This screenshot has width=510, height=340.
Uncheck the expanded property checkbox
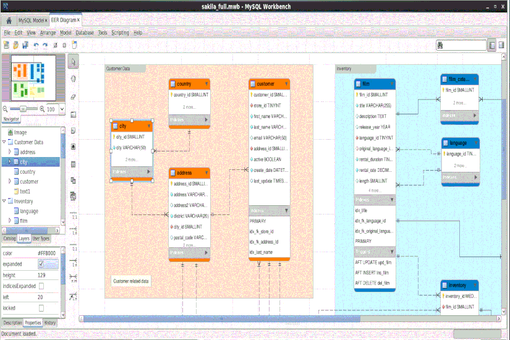(41, 264)
